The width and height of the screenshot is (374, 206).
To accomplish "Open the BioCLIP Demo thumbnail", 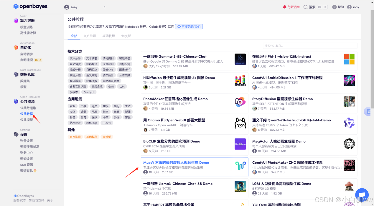I will pyautogui.click(x=240, y=144).
